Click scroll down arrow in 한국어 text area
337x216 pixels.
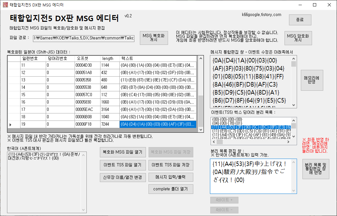tap(84, 210)
